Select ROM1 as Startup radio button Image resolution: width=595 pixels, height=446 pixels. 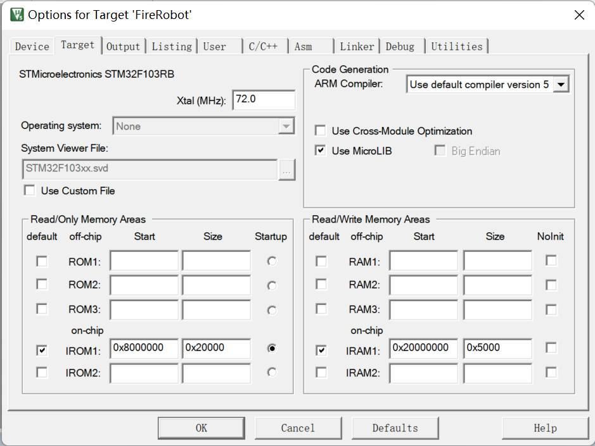pyautogui.click(x=272, y=261)
